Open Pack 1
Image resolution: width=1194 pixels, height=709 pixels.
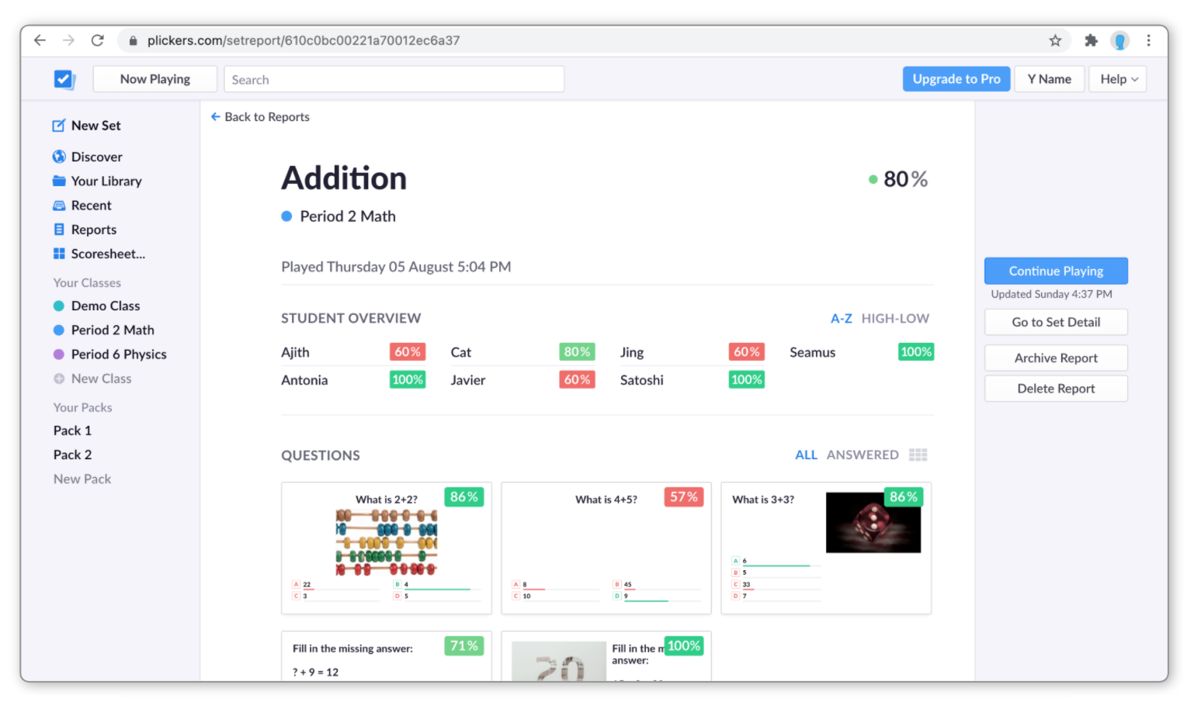tap(72, 431)
